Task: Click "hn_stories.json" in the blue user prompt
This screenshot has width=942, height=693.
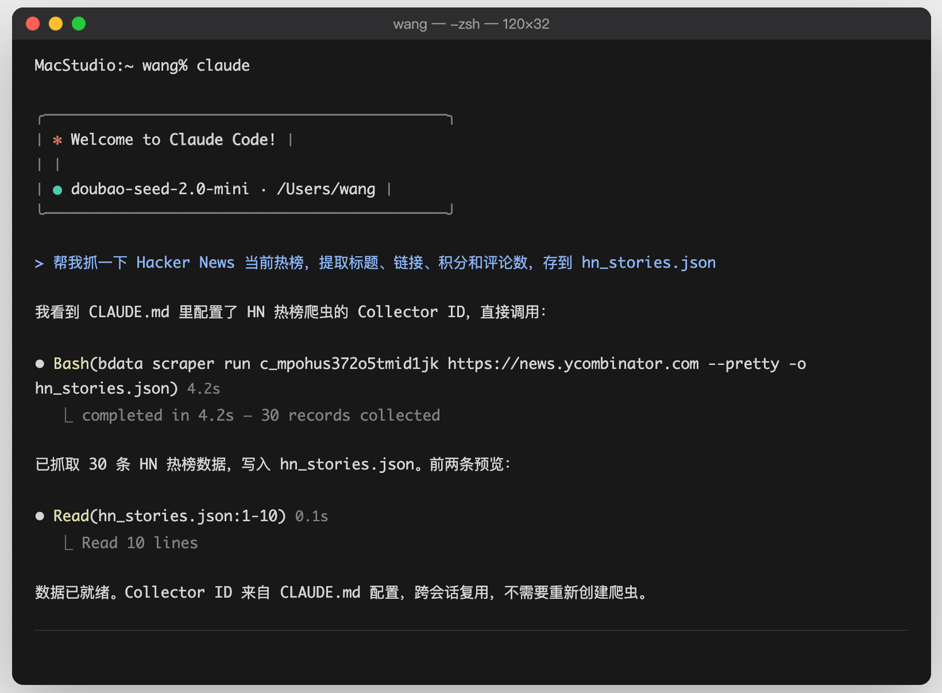Action: pyautogui.click(x=649, y=263)
